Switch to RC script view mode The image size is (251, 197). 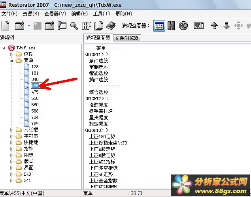[x=183, y=26]
